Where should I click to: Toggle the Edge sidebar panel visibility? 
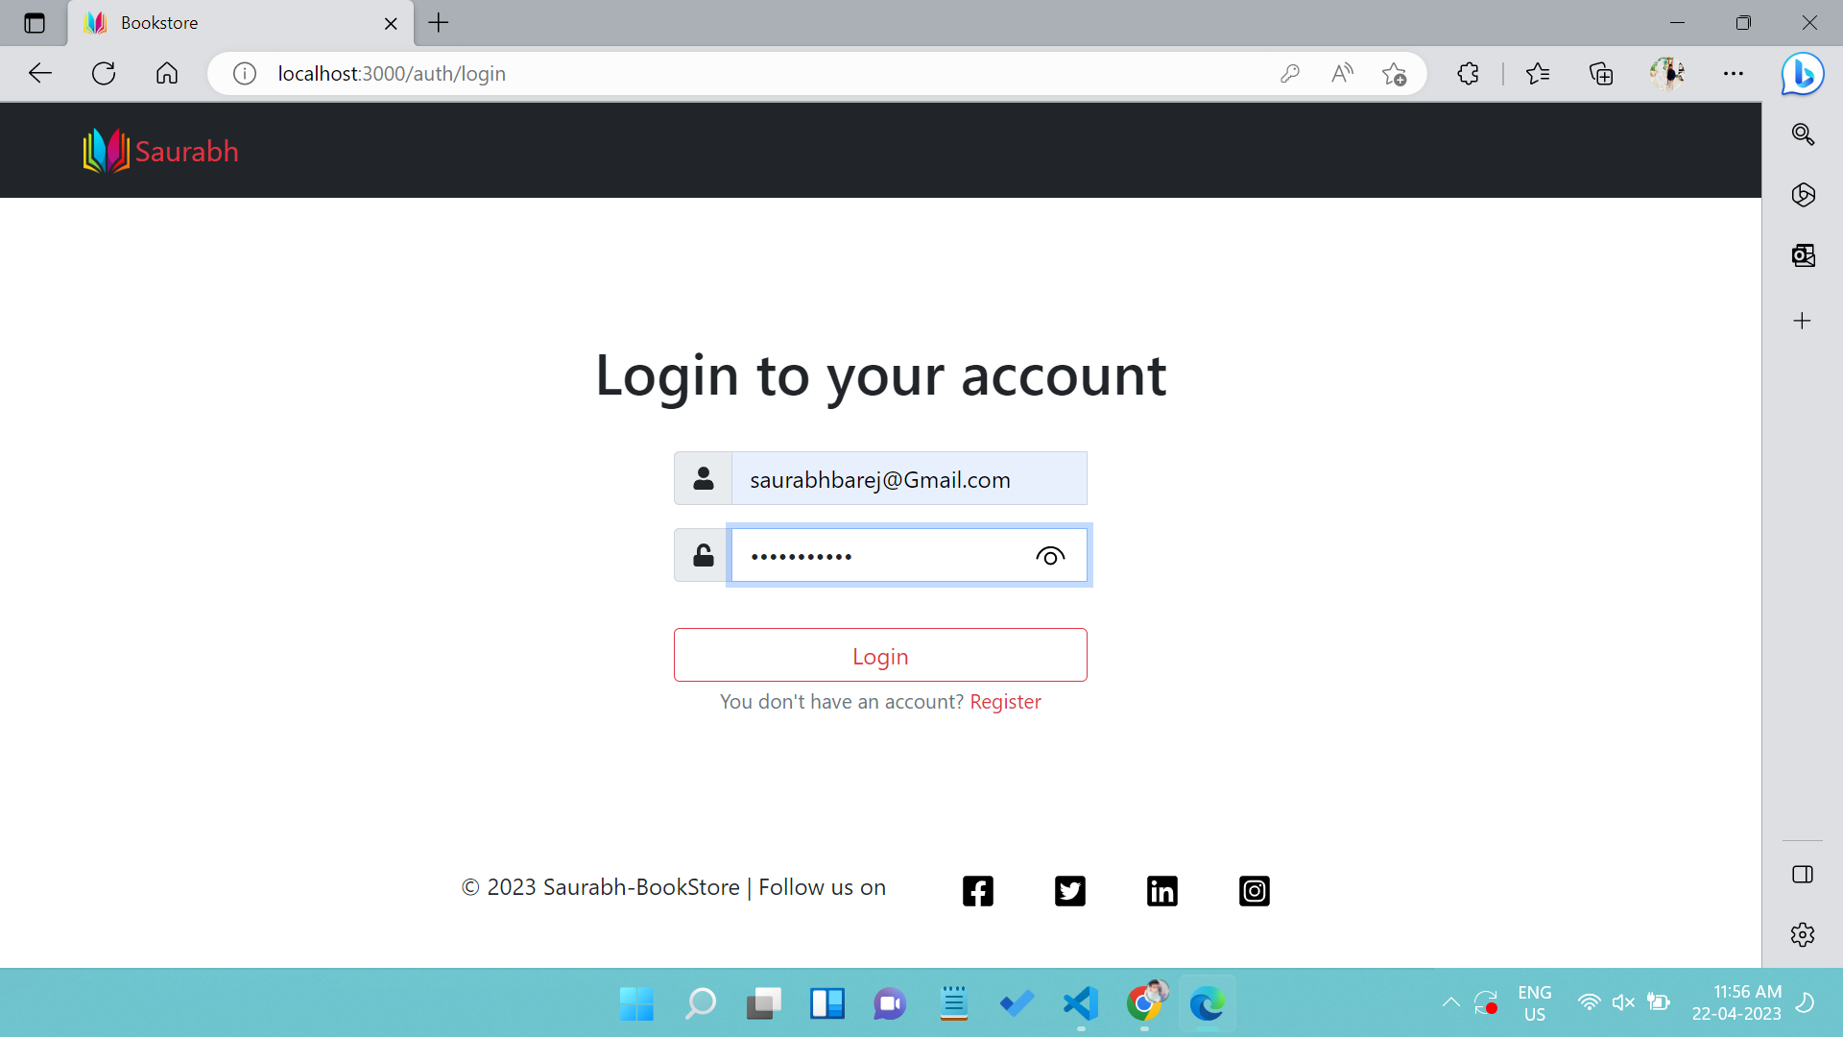tap(1803, 874)
